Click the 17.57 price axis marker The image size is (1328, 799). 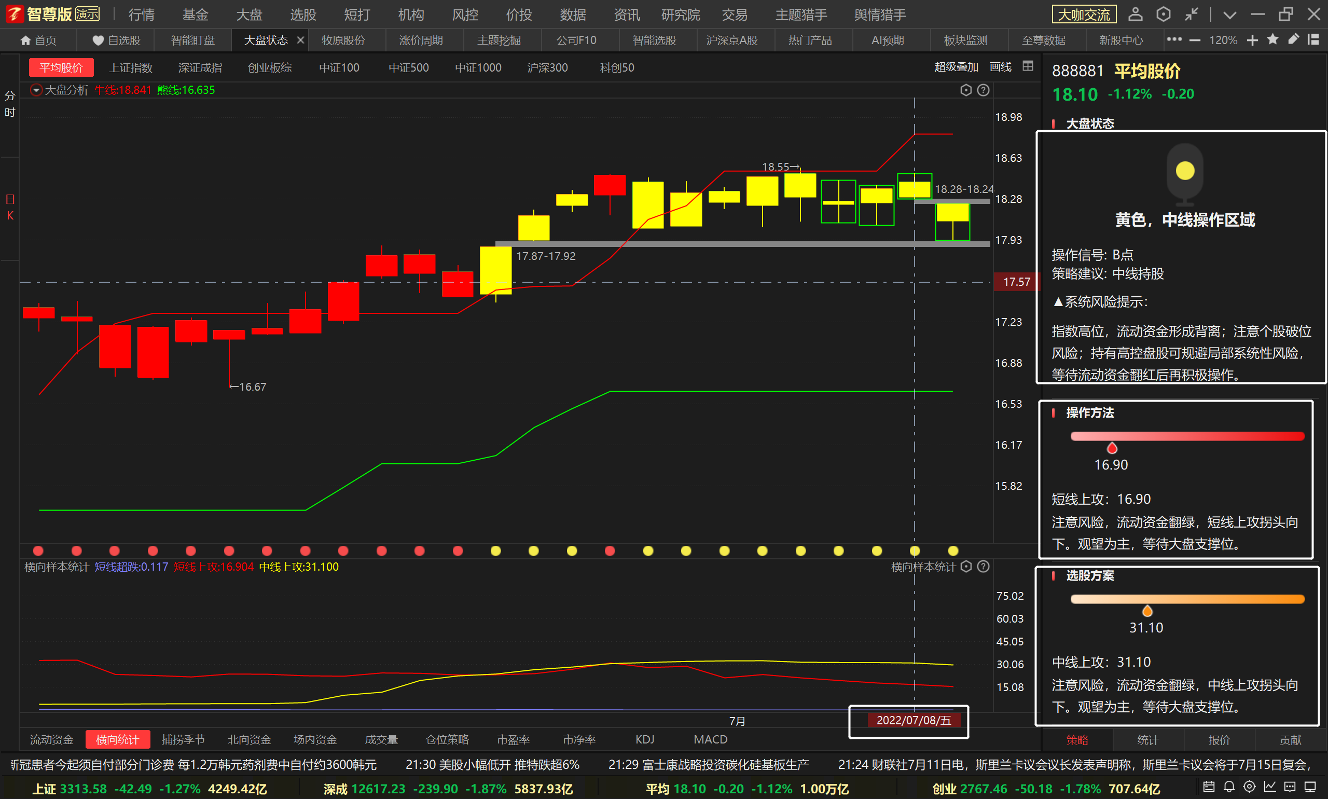pos(1016,282)
